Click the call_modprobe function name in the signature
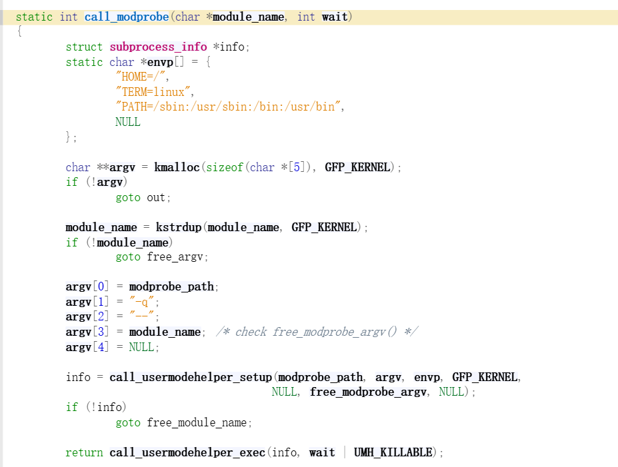 point(127,17)
